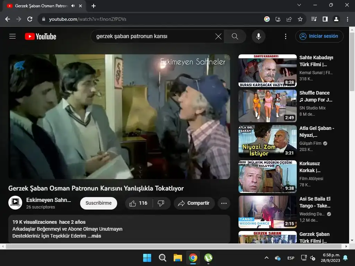Focus the YouTube search input field
This screenshot has height=266, width=355.
154,36
